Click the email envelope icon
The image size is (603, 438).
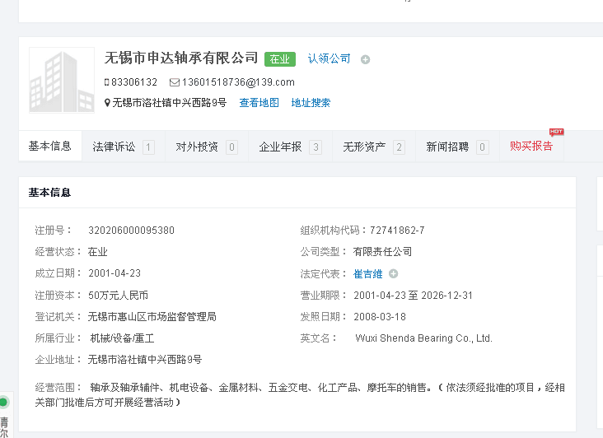174,82
